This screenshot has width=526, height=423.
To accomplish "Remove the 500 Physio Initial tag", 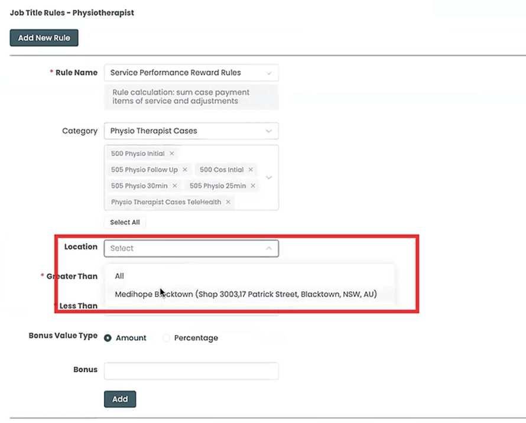I will click(171, 154).
